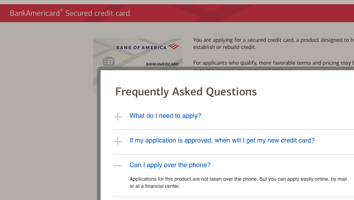
Task: Click the EMV chip icon on the card
Action: point(108,61)
